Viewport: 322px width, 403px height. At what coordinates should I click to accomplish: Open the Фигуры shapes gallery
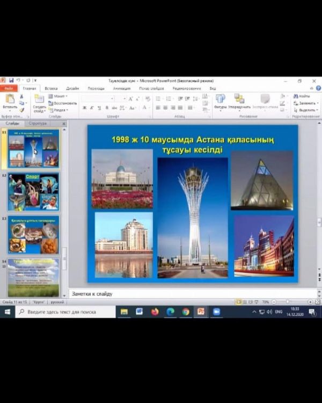pyautogui.click(x=220, y=99)
